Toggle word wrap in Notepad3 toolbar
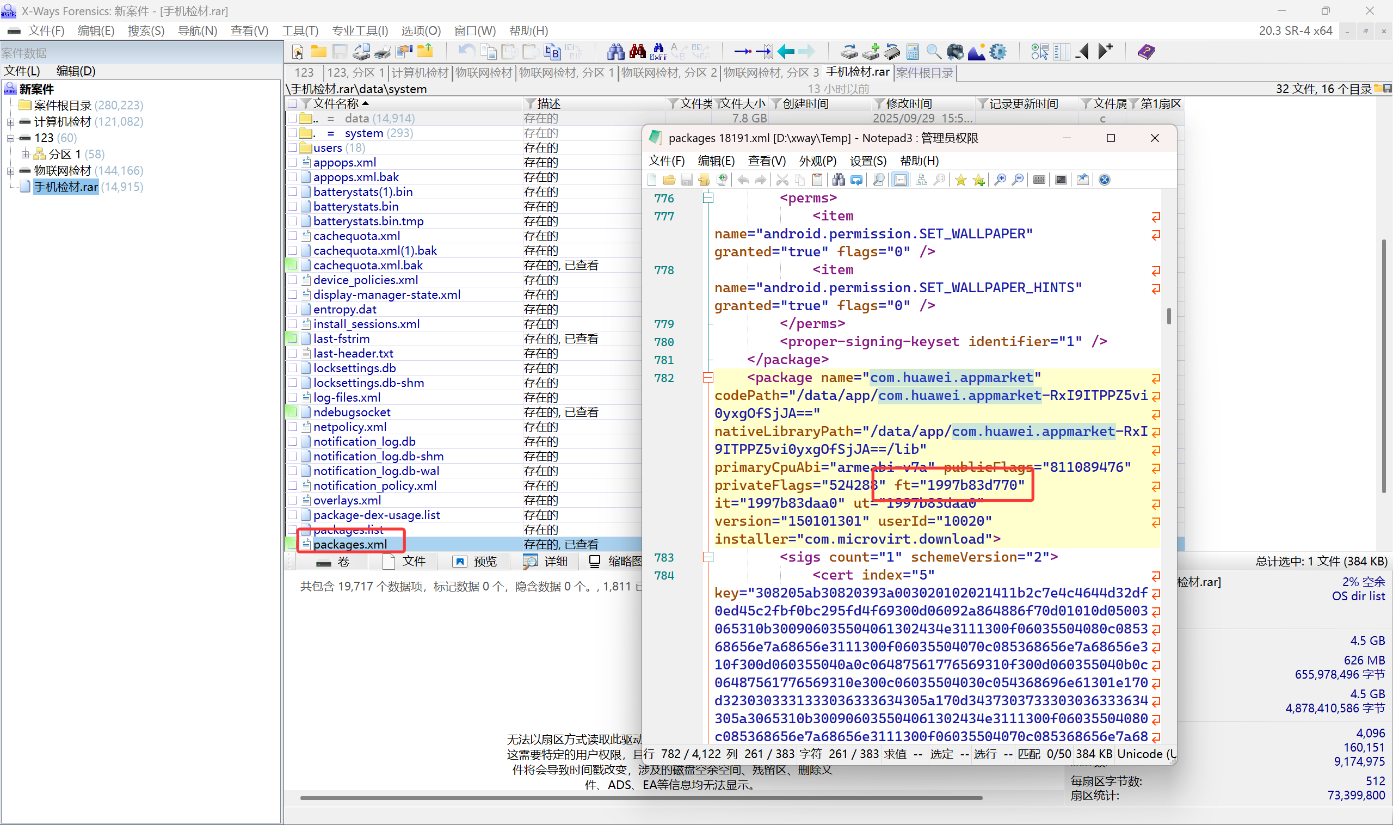 (x=900, y=180)
